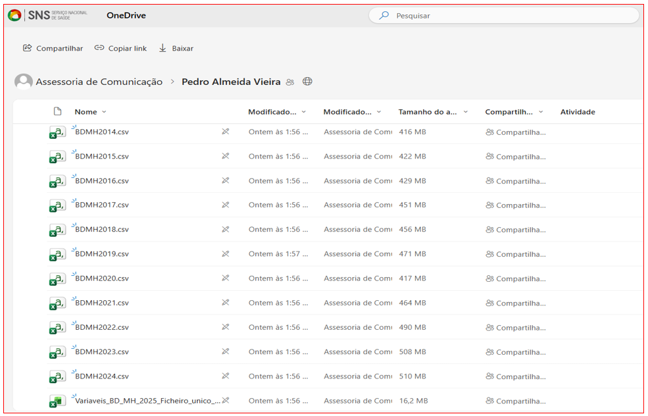
Task: Expand the Tamanho do arquivo column dropdown
Action: tap(466, 112)
